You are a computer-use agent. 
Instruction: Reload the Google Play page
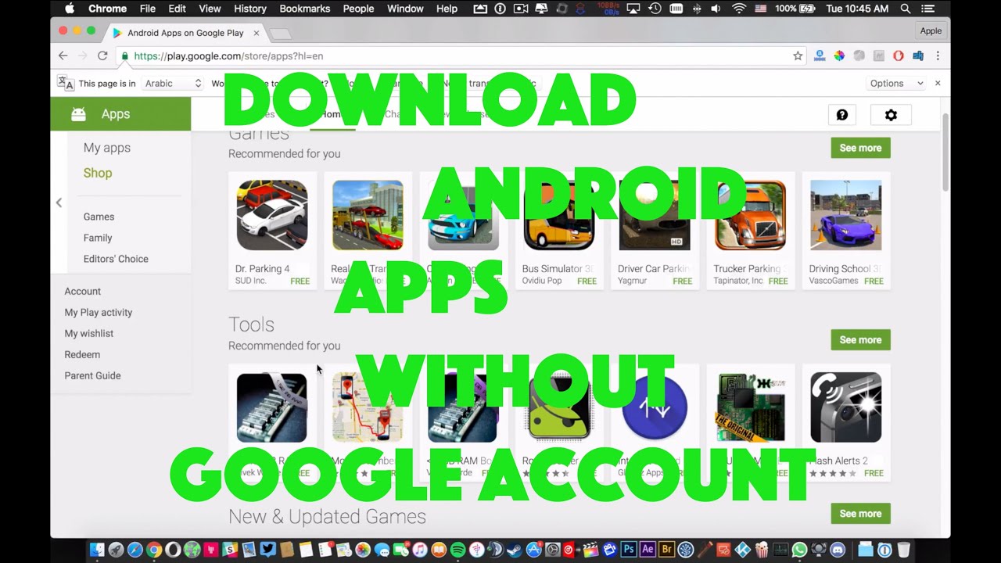pos(102,56)
